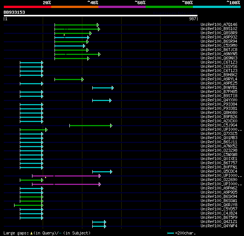The height and width of the screenshot is (236, 244).
Task: Click the green alignment bar for UniRef100_A7Q146
Action: (77, 25)
